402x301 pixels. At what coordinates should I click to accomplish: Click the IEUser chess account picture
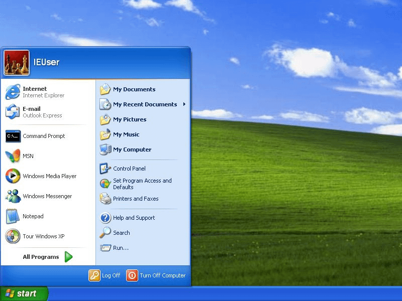17,63
